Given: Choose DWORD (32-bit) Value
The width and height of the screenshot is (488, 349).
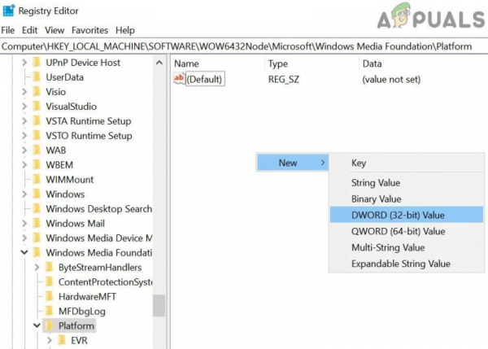Looking at the screenshot, I should (407, 215).
